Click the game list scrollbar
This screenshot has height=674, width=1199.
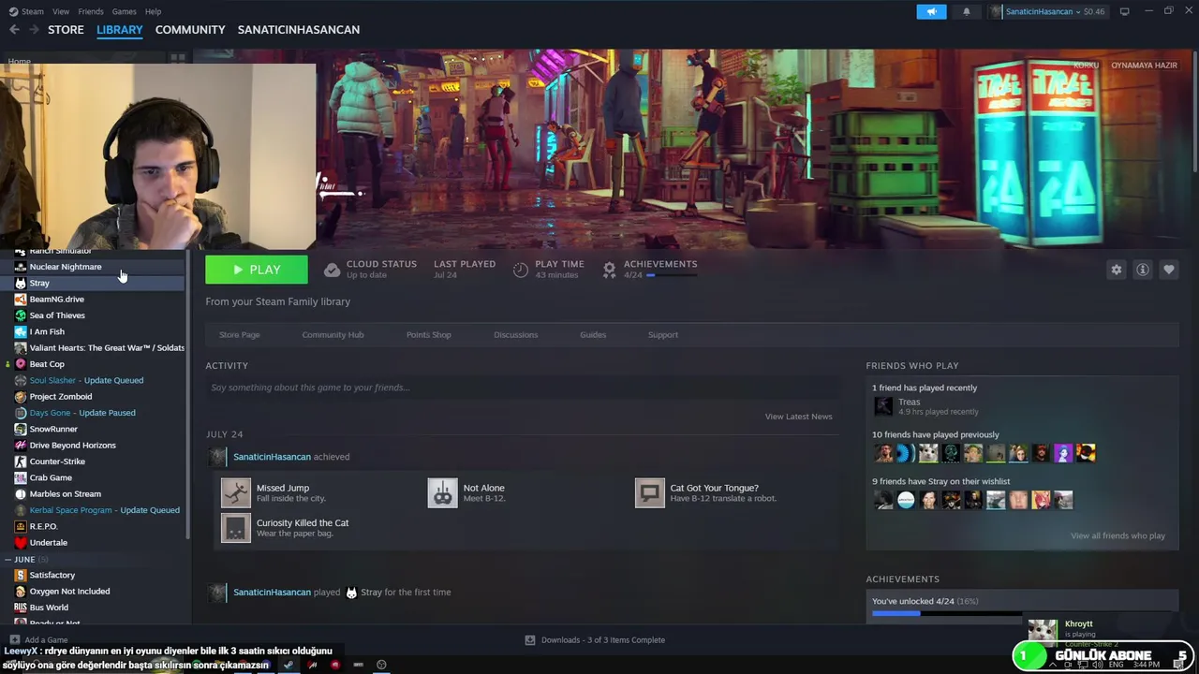pos(188,393)
